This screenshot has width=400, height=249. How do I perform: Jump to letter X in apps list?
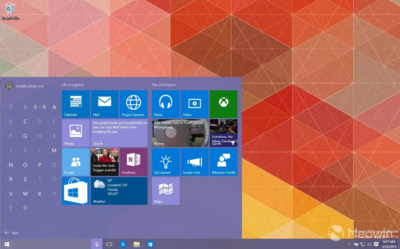pos(40,194)
